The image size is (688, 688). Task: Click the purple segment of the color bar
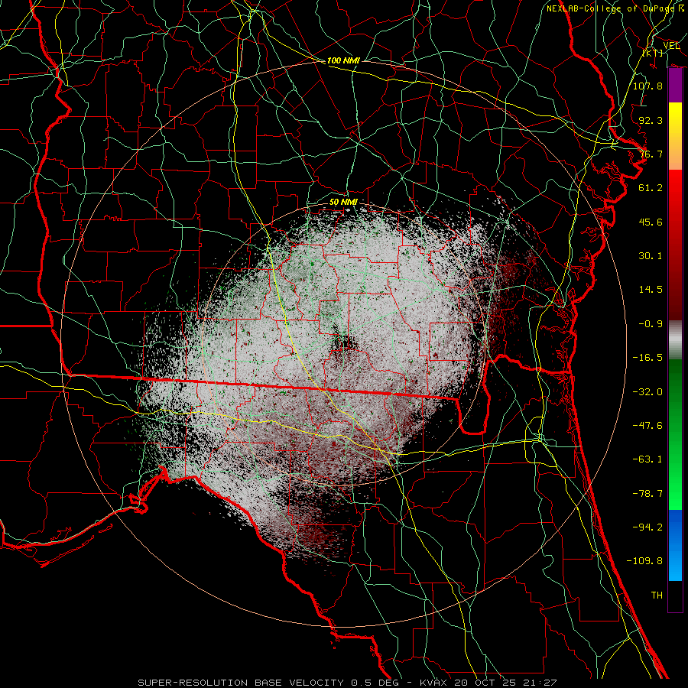[675, 86]
